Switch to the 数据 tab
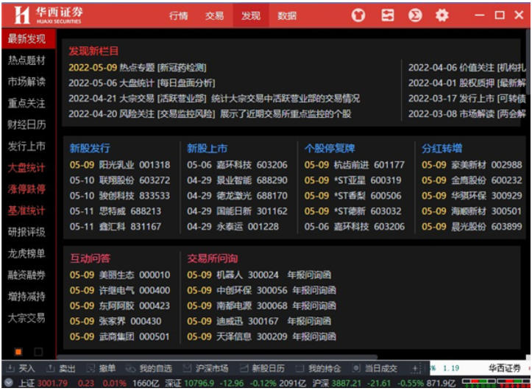532x391 pixels. (x=287, y=15)
